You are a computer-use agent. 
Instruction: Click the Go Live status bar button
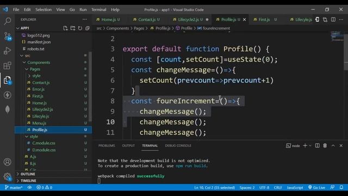pos(316,187)
